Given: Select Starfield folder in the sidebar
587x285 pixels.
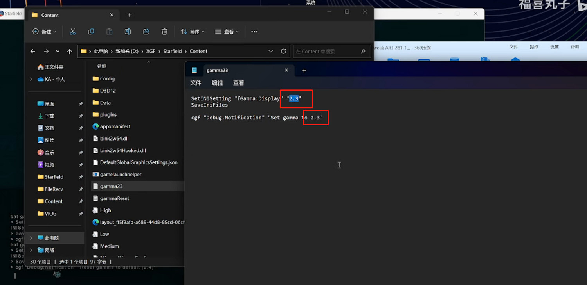Looking at the screenshot, I should (x=54, y=177).
